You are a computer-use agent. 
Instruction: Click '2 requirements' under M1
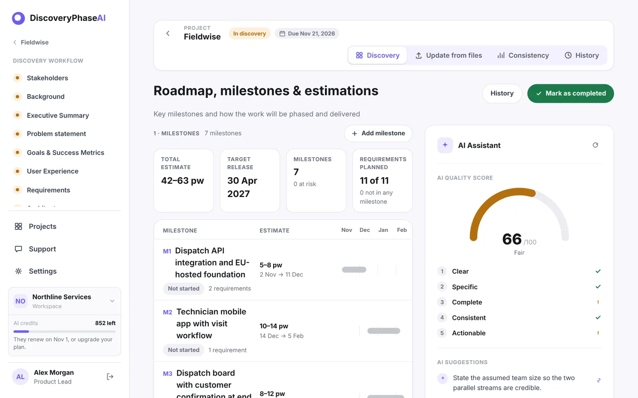(x=230, y=289)
